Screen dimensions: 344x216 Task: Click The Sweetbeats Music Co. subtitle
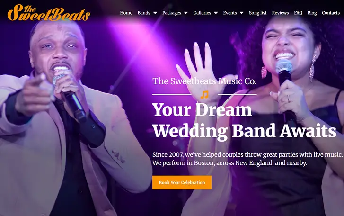tap(204, 81)
